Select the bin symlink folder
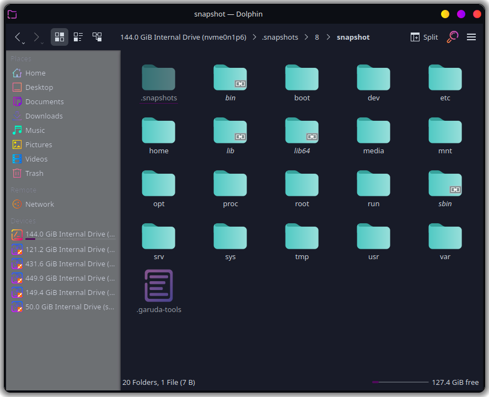 coord(230,77)
